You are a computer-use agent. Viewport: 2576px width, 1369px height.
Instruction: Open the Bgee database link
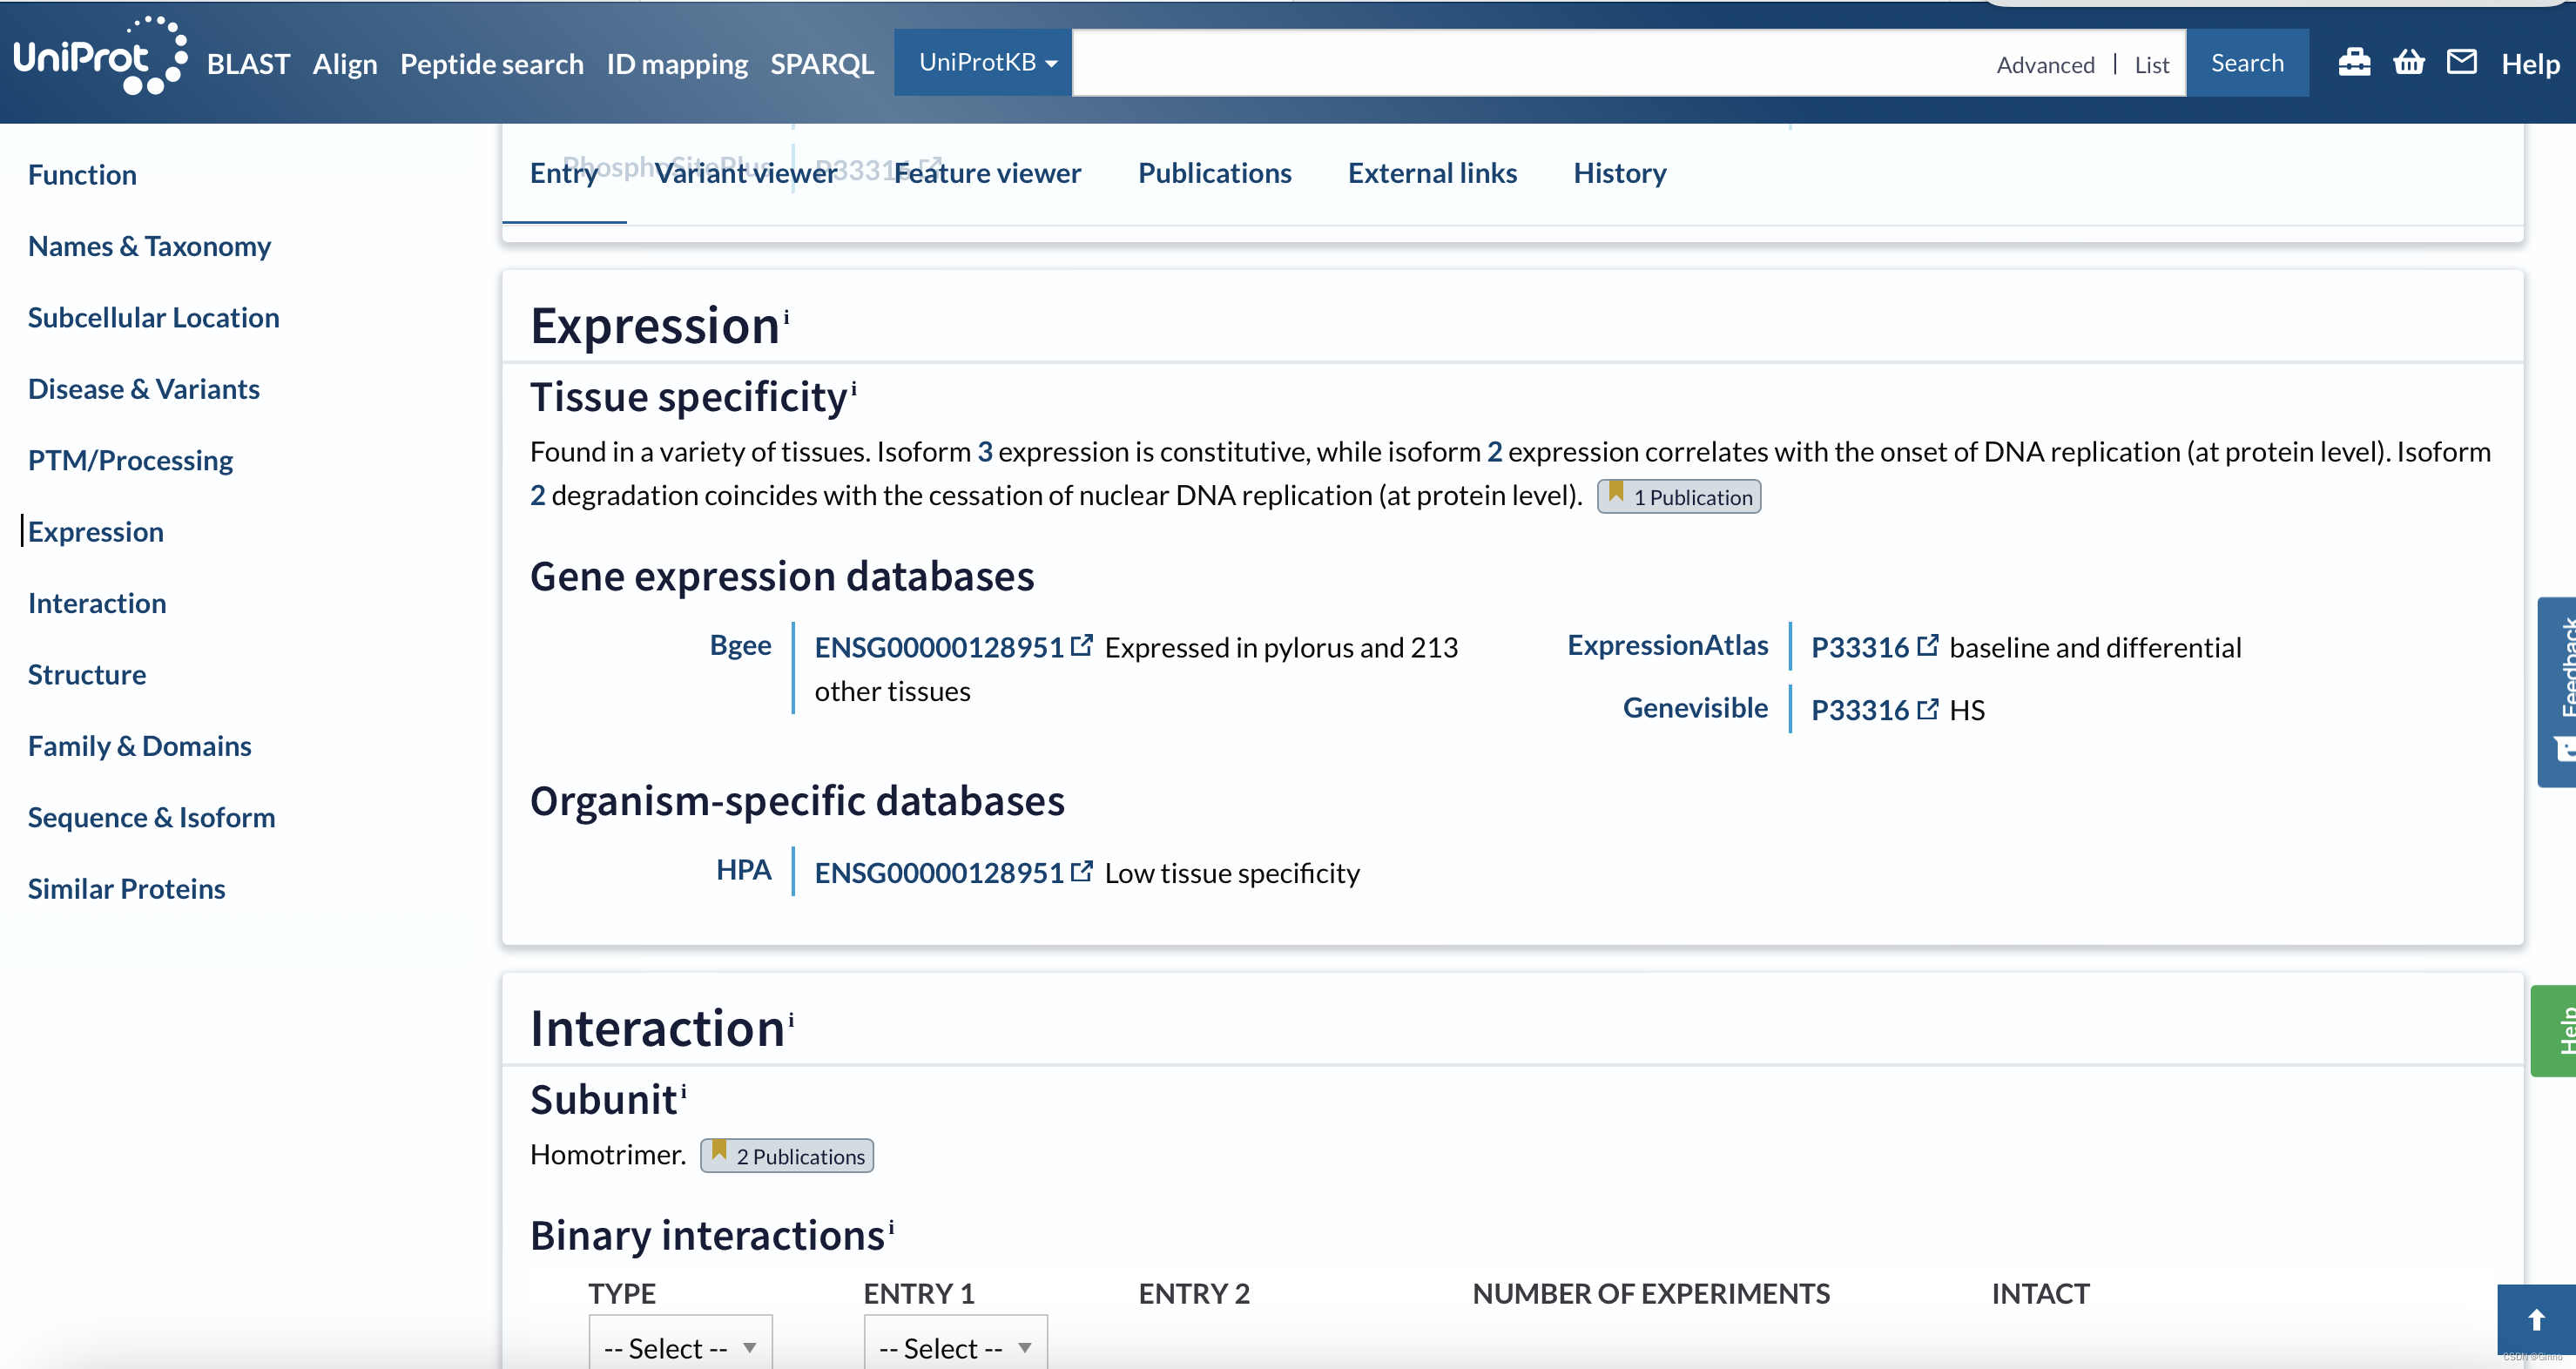coord(740,645)
